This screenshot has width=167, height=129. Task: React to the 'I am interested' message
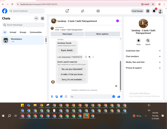pos(86,57)
